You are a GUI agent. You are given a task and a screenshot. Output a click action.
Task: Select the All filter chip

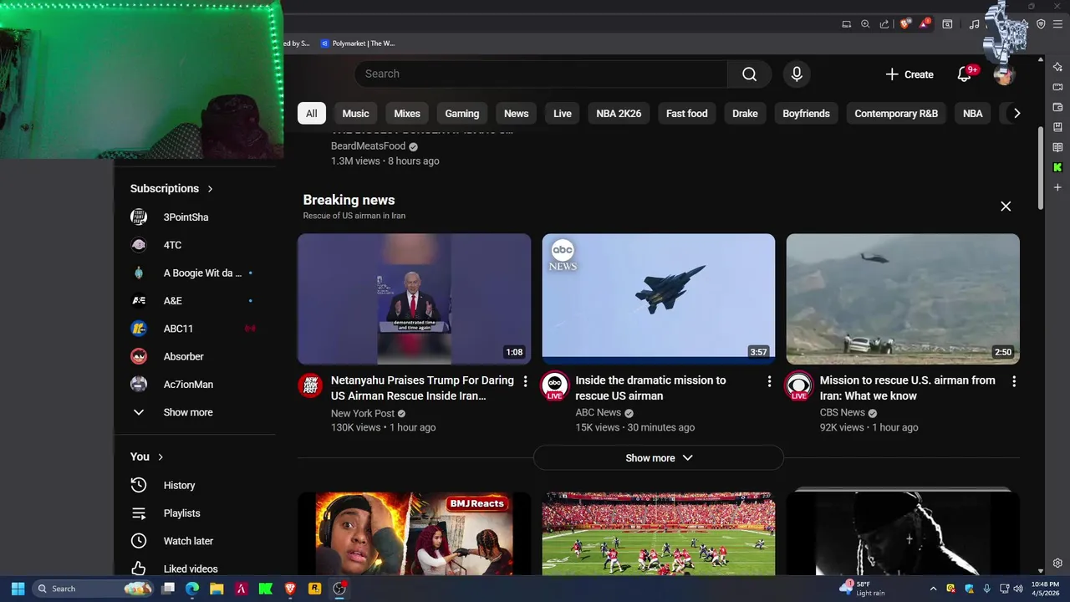tap(312, 114)
